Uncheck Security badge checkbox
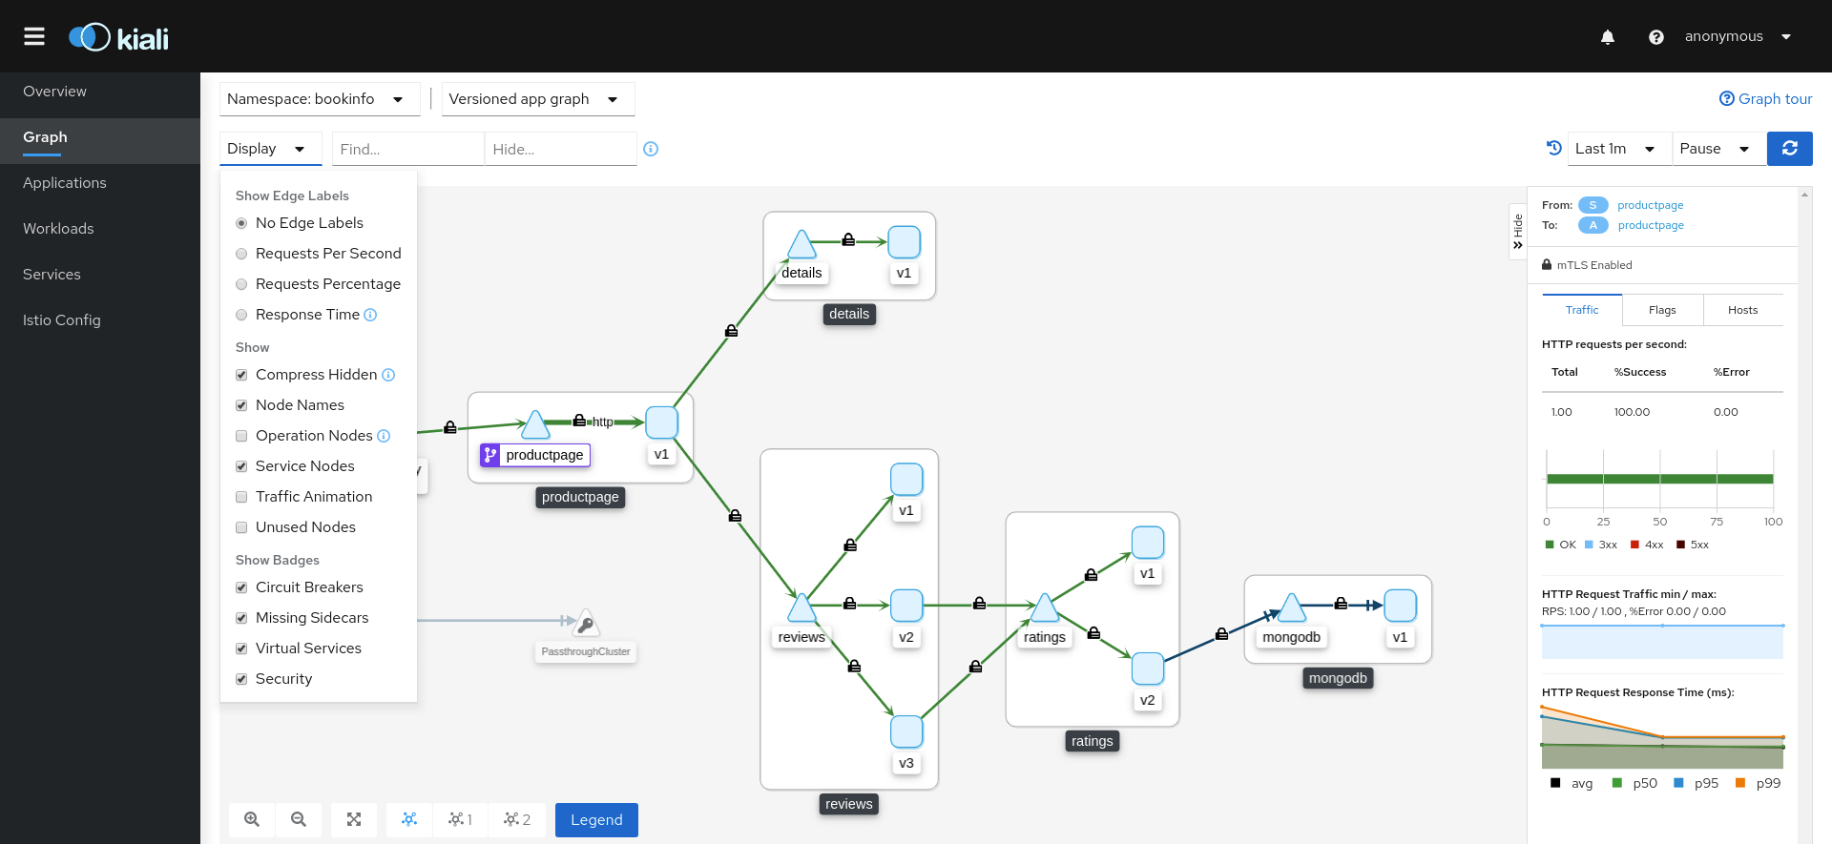This screenshot has height=844, width=1832. (x=241, y=679)
